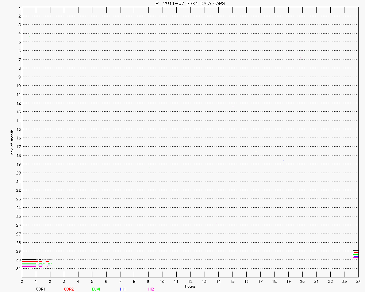Screen dimensions: 365x292
Task: Click the hour 24 tick label on x-axis
Action: tap(358, 281)
